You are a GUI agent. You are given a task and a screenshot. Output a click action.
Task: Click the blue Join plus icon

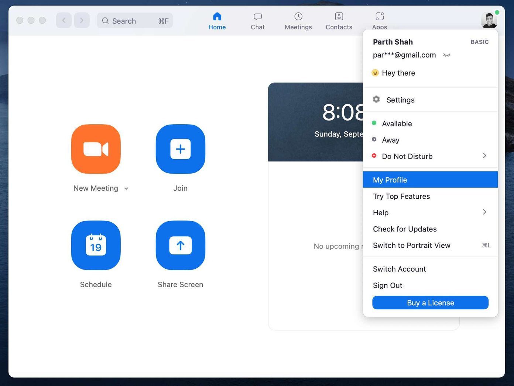[x=180, y=149]
